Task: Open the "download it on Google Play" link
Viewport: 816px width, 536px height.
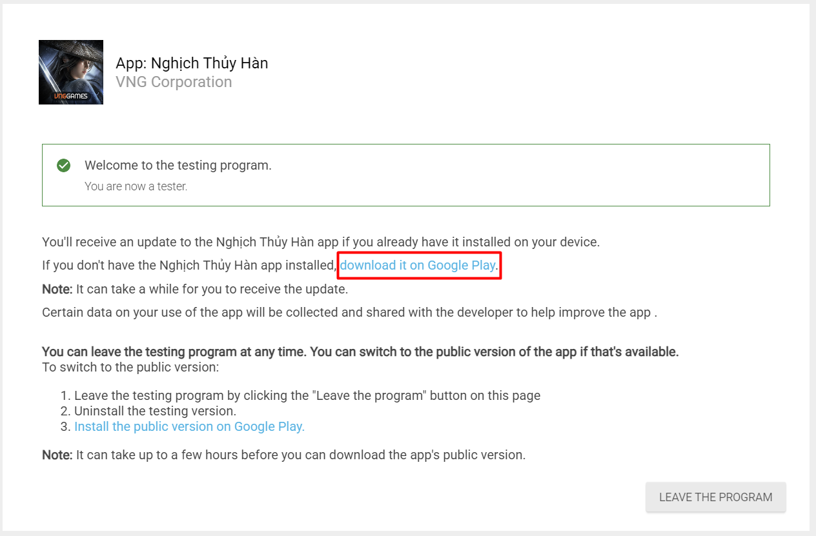Action: coord(418,265)
